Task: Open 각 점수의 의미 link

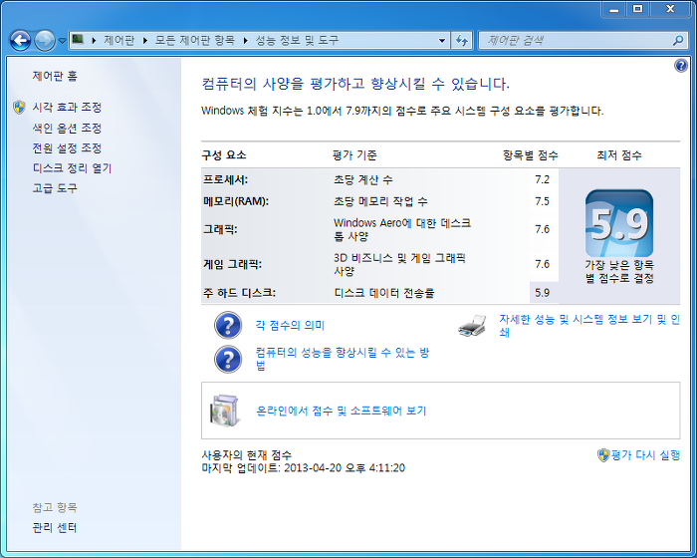Action: (290, 325)
